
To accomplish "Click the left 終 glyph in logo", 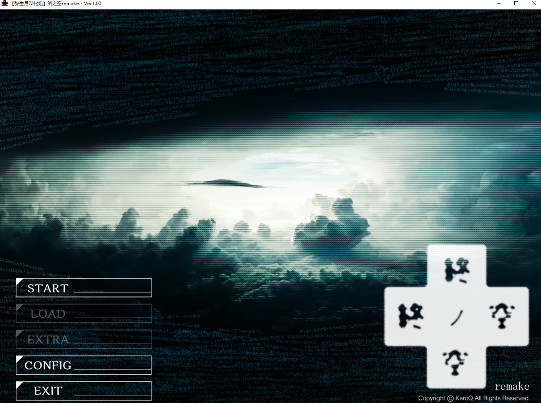I will pyautogui.click(x=411, y=316).
